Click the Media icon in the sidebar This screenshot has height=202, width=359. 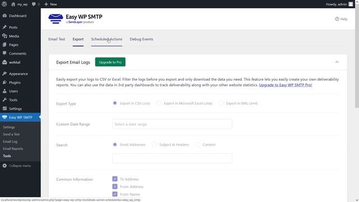point(4,36)
